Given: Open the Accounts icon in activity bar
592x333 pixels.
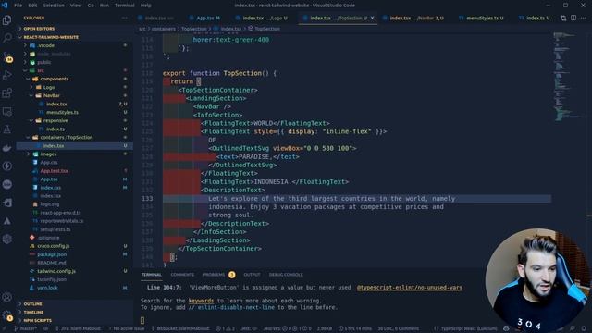Looking at the screenshot, I should pos(6,297).
